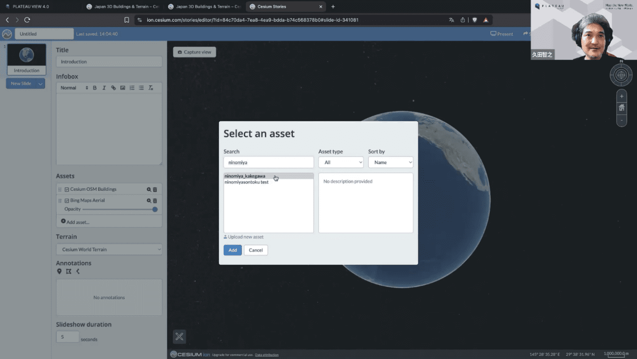This screenshot has width=637, height=359.
Task: Cancel the Select an asset dialog
Action: pos(256,250)
